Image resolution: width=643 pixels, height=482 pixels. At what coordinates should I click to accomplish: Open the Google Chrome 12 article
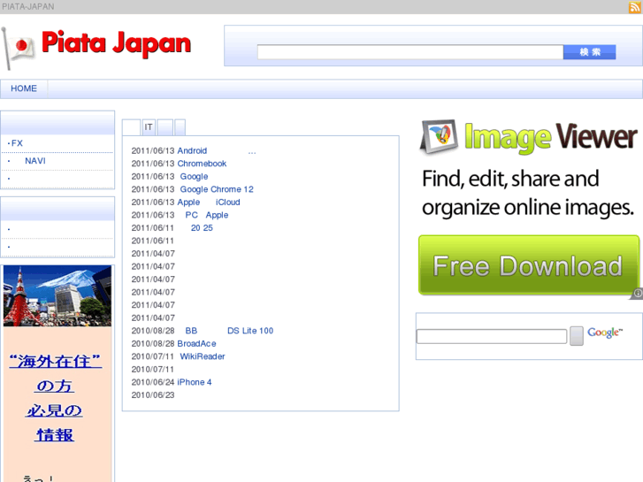click(x=217, y=189)
